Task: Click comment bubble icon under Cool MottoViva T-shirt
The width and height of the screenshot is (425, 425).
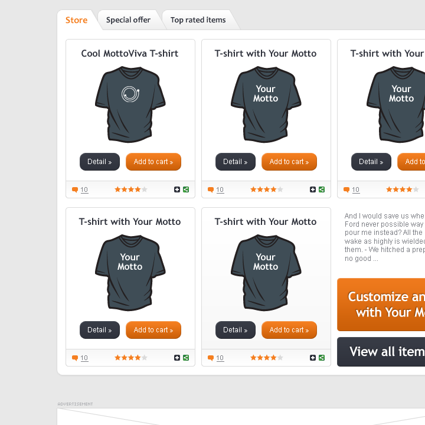Action: click(x=75, y=189)
